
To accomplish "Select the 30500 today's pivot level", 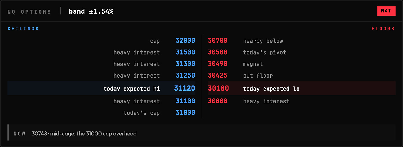I will click(x=218, y=52).
